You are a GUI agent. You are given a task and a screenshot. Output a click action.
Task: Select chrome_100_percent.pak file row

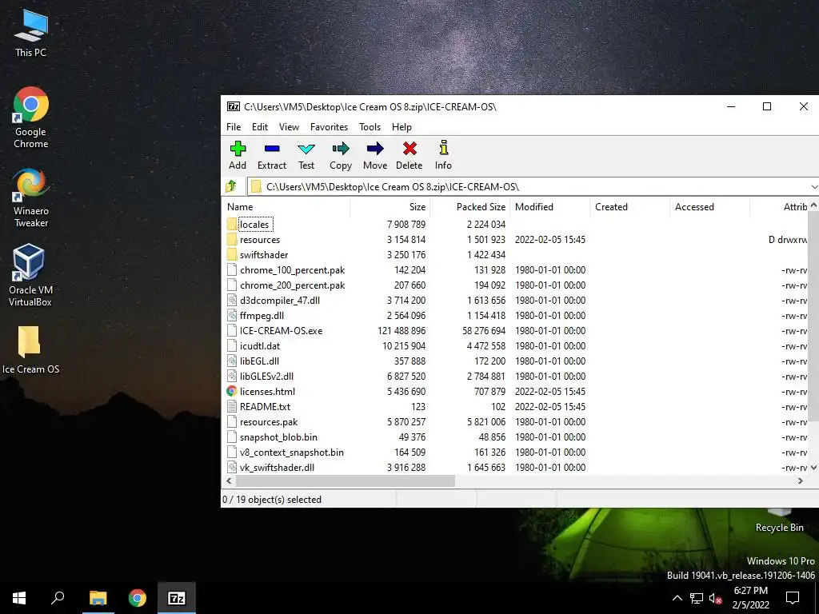click(516, 270)
